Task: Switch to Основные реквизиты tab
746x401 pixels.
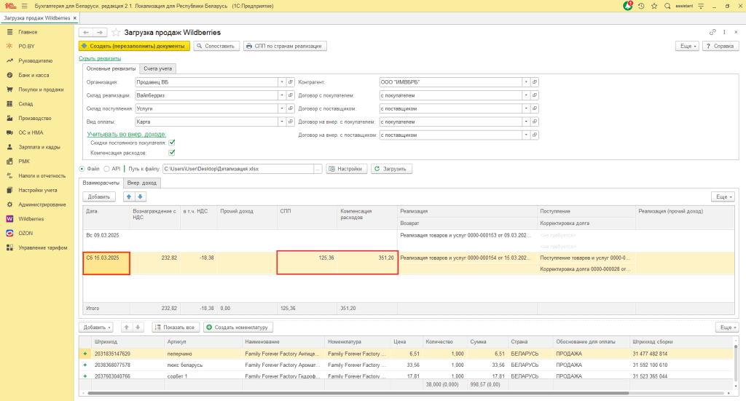Action: 111,69
